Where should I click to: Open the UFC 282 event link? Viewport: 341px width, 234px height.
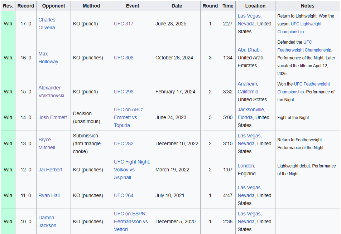point(124,143)
